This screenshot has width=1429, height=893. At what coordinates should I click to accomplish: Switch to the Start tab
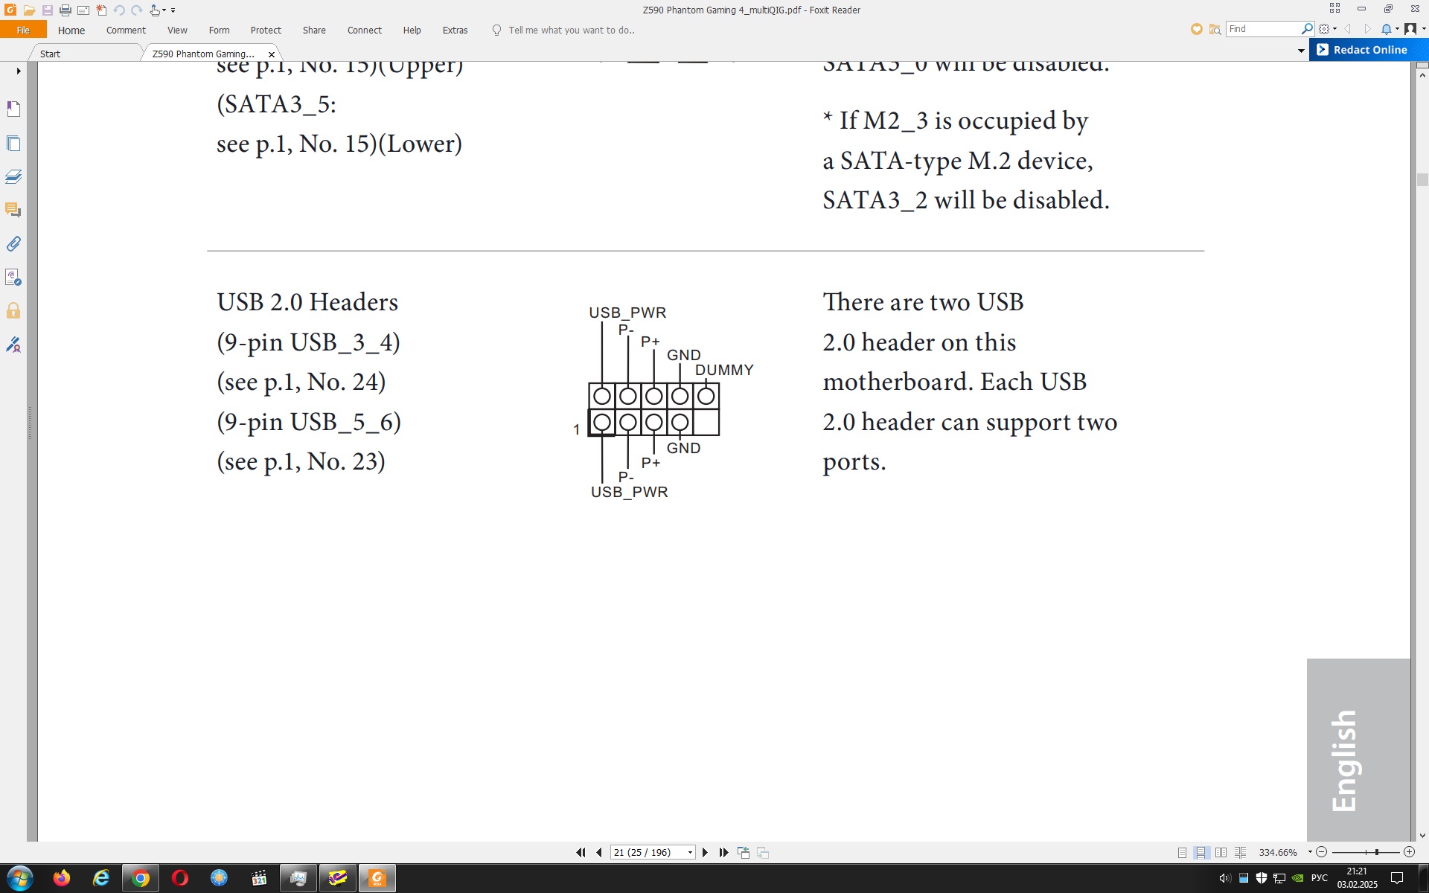click(x=51, y=54)
